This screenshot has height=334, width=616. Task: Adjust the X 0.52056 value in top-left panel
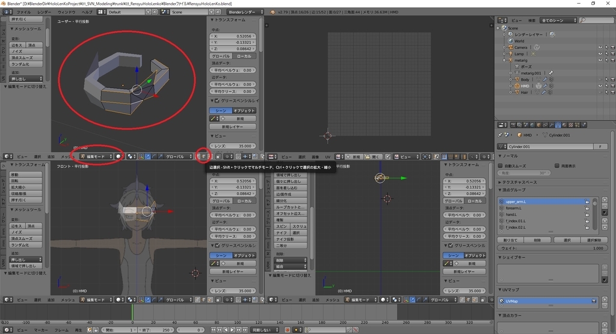point(233,36)
